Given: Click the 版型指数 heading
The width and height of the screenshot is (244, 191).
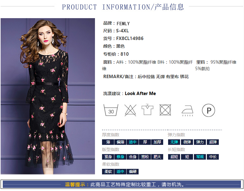Looking at the screenshot, I should pyautogui.click(x=111, y=149).
